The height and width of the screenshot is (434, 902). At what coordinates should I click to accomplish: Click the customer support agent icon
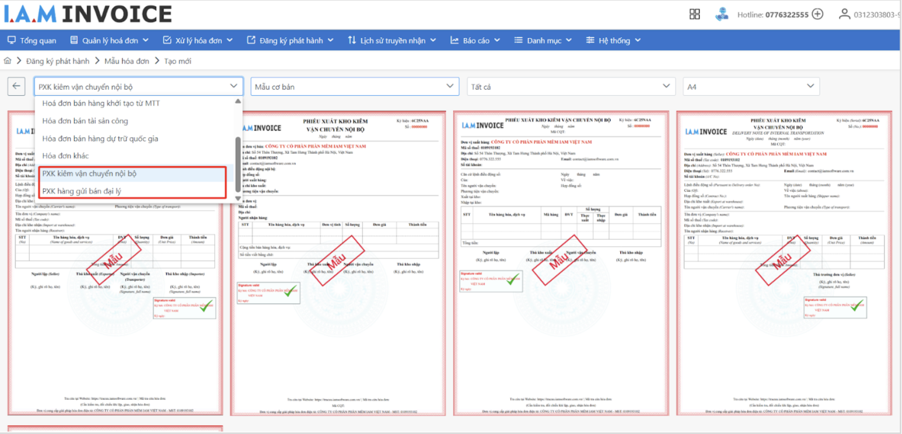click(722, 14)
